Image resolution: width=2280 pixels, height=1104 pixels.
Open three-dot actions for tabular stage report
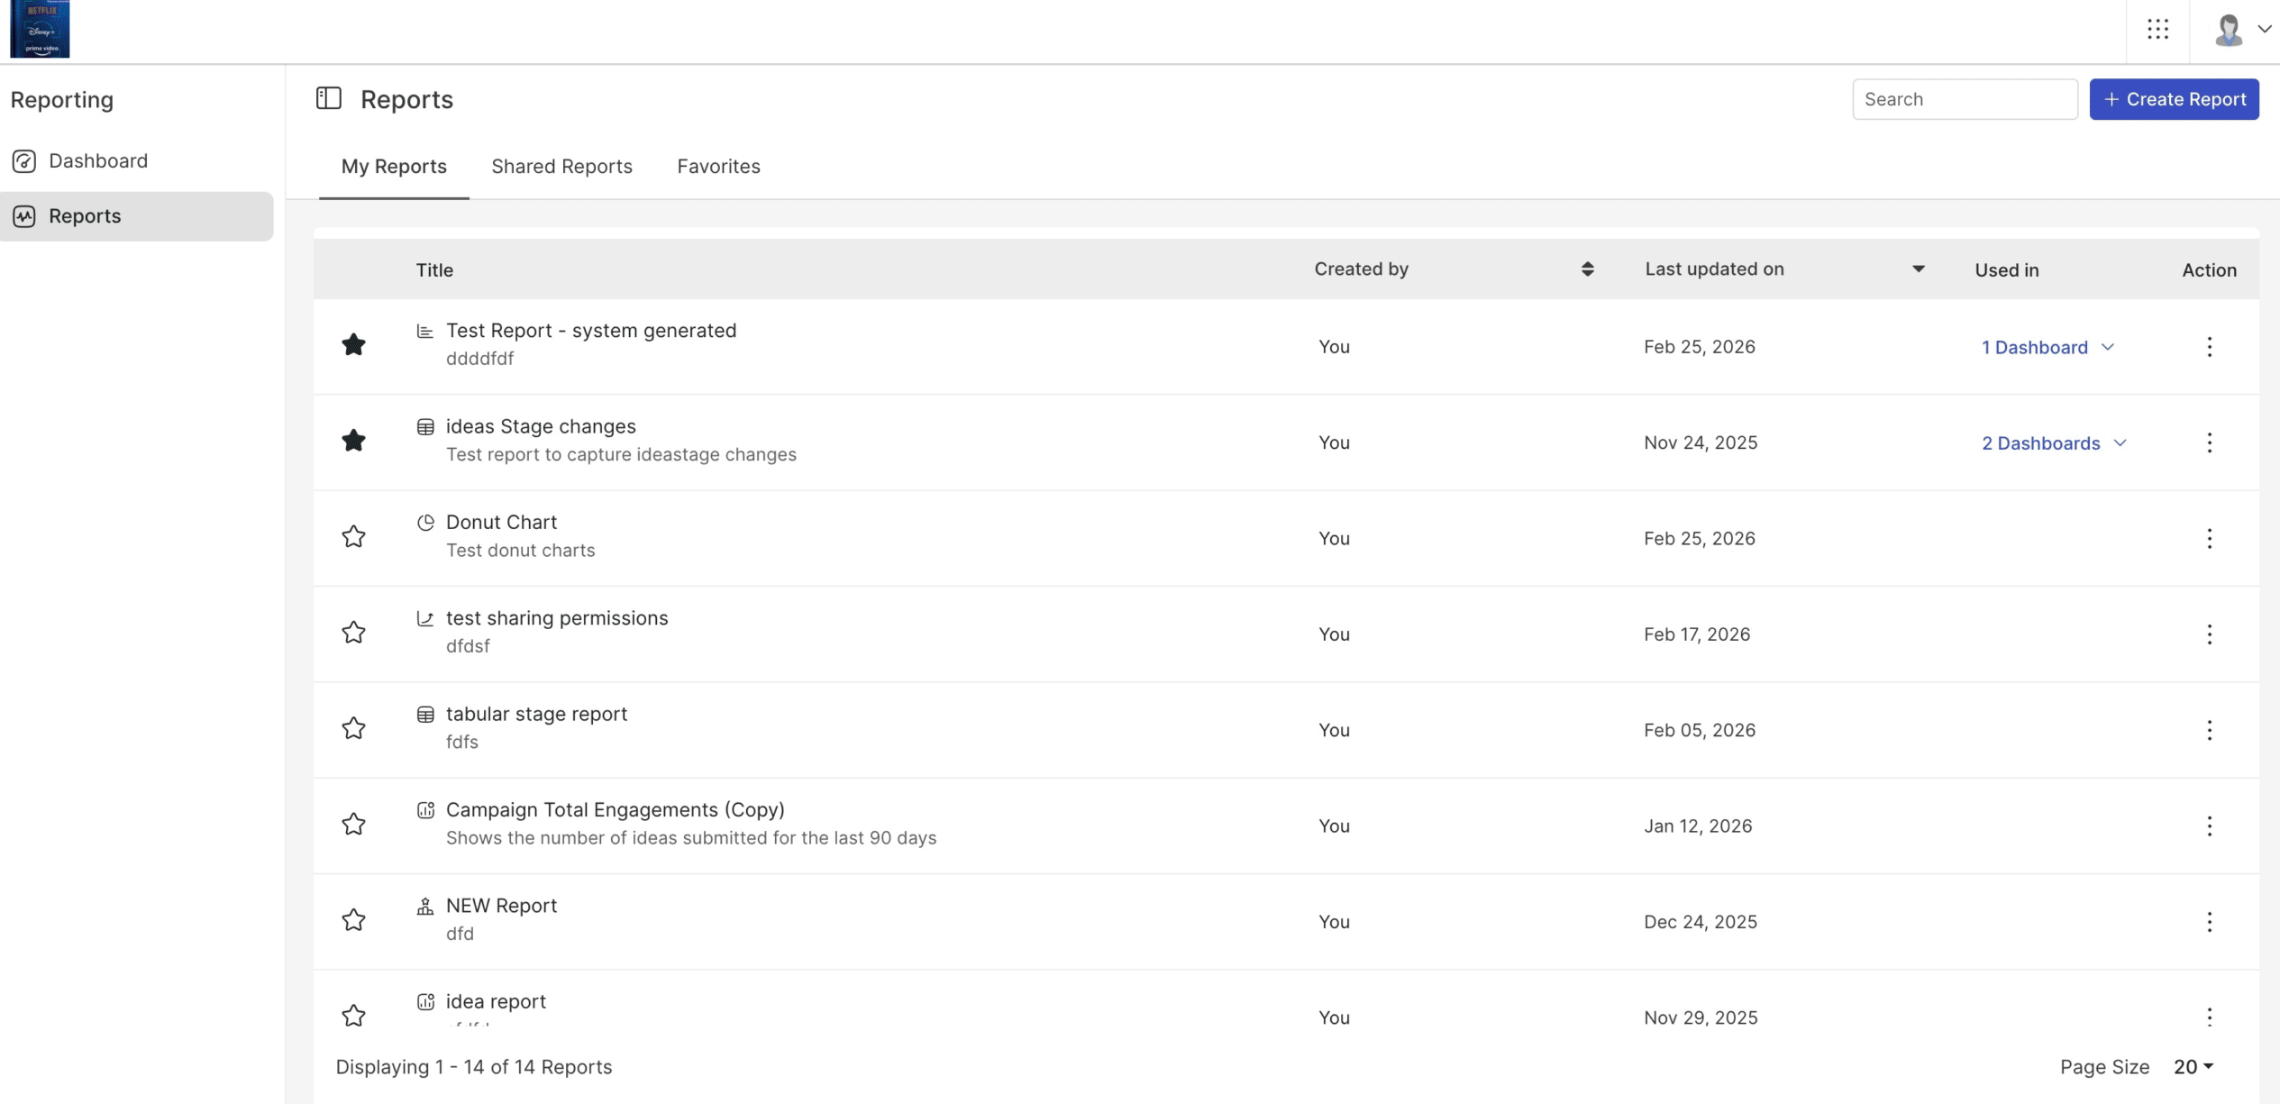coord(2209,730)
